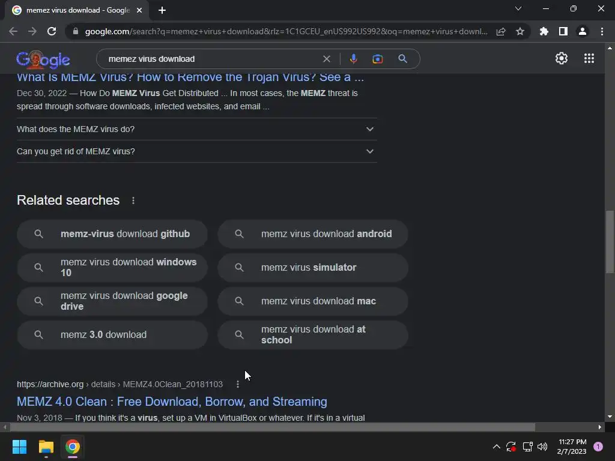This screenshot has width=615, height=461.
Task: Click the memez virus download search field
Action: [x=212, y=59]
